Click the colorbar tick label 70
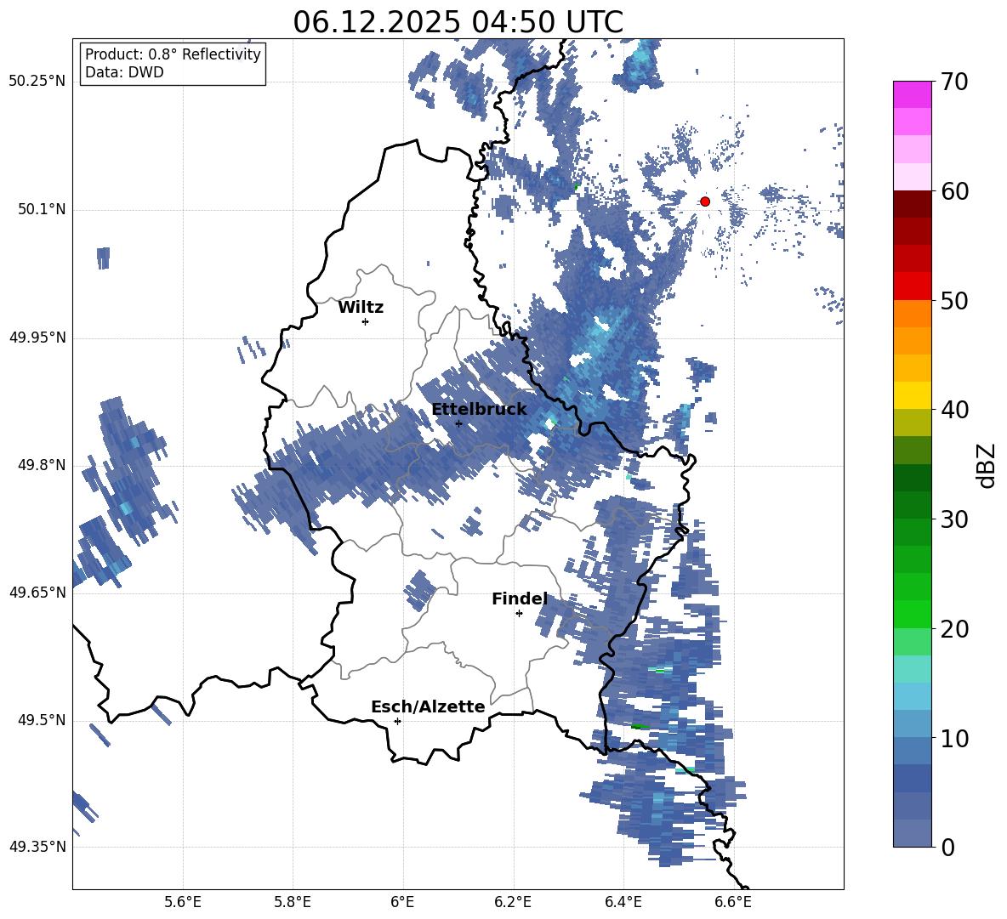 [955, 82]
